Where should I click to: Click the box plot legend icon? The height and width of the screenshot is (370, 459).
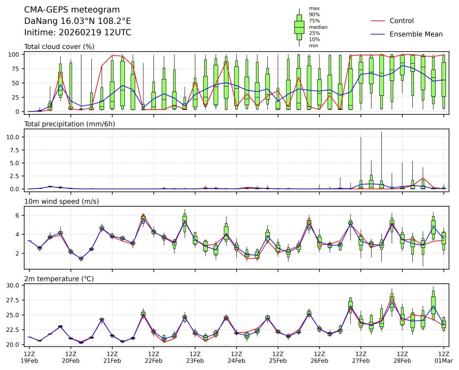(299, 27)
